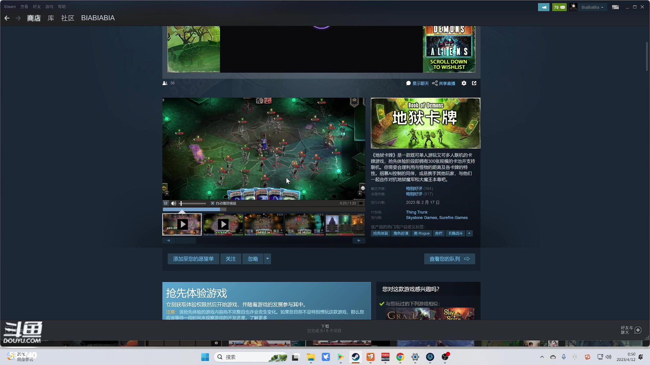Click the 角色扮演 tag
Image resolution: width=650 pixels, height=365 pixels.
pos(401,234)
